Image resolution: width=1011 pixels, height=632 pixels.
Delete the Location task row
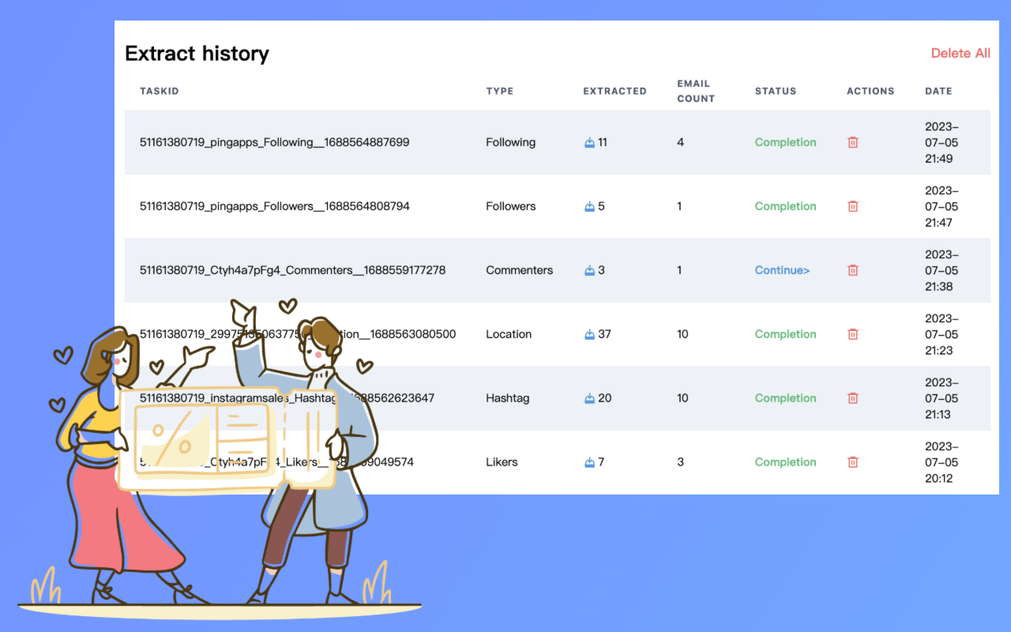coord(853,334)
